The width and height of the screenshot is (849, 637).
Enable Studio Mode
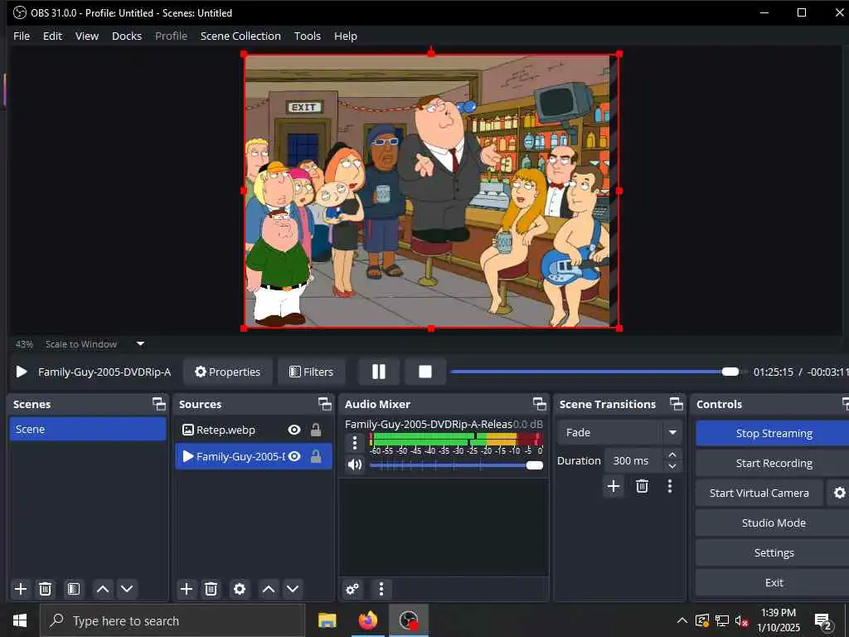pyautogui.click(x=774, y=523)
